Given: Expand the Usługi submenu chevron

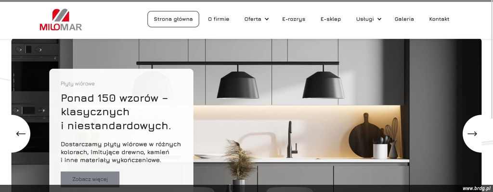Looking at the screenshot, I should pos(379,19).
